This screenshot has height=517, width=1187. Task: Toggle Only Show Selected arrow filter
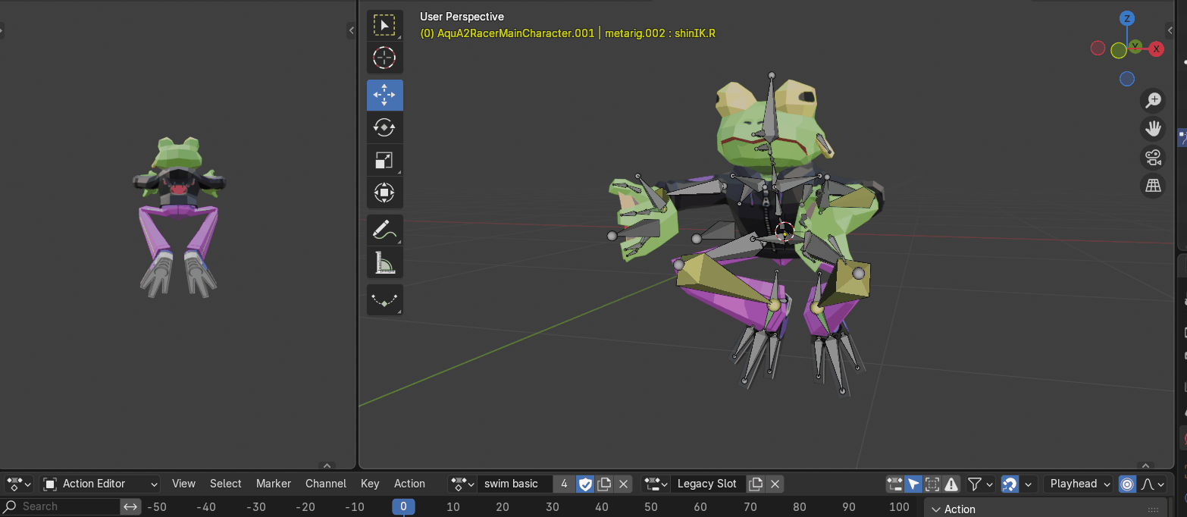(913, 484)
